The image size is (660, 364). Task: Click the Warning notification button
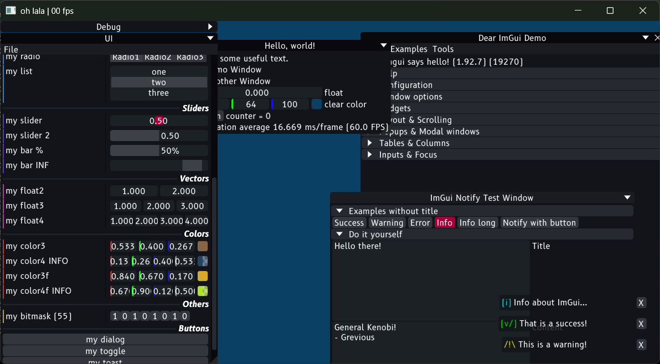387,223
